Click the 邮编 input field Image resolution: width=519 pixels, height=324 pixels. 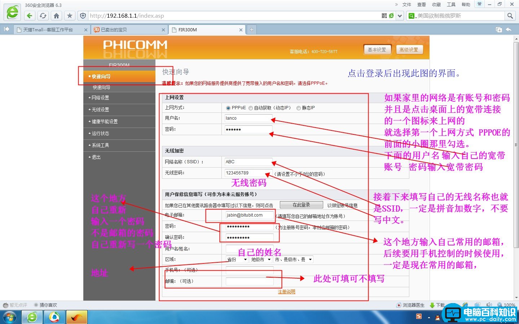pos(250,281)
